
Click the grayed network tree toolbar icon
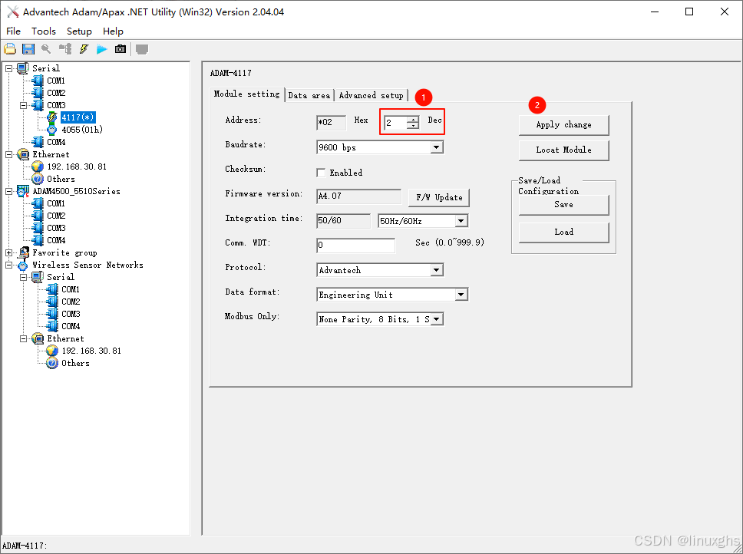(x=65, y=49)
